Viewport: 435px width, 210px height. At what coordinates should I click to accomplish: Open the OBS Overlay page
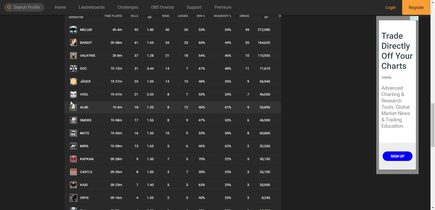pos(162,7)
